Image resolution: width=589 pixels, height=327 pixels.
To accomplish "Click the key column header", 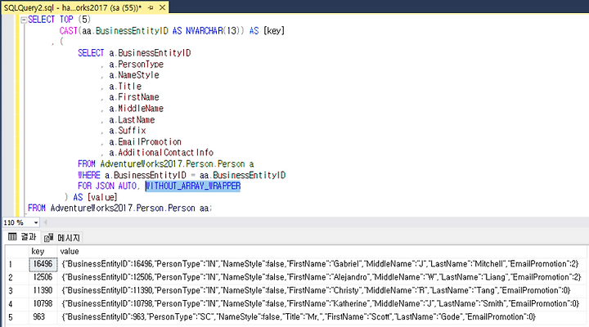I will point(43,251).
